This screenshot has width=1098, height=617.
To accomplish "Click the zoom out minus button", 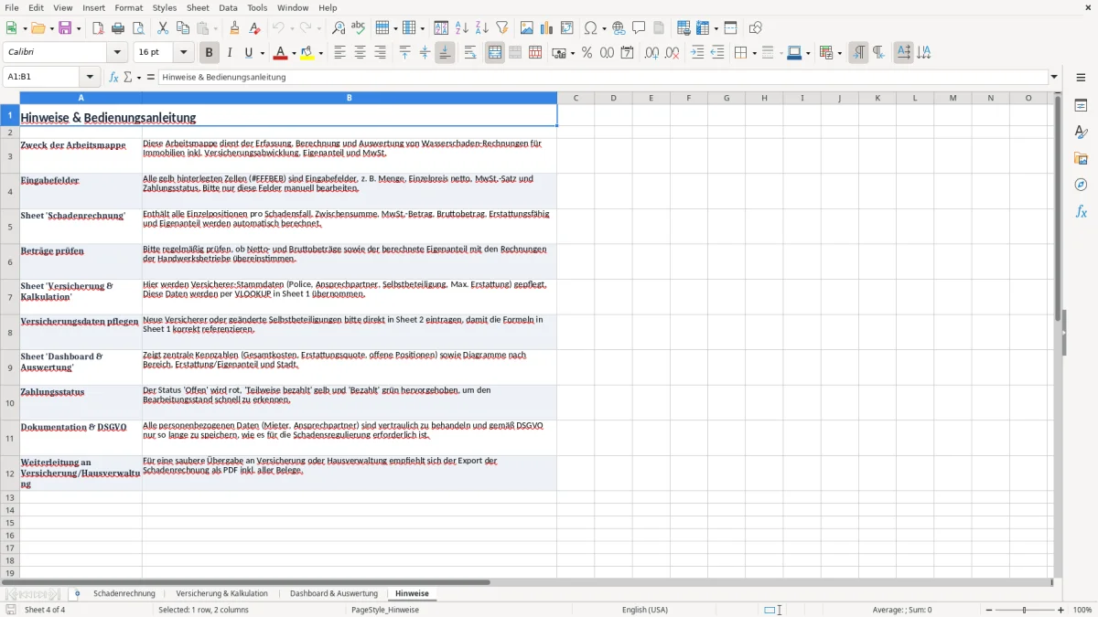I will point(989,610).
